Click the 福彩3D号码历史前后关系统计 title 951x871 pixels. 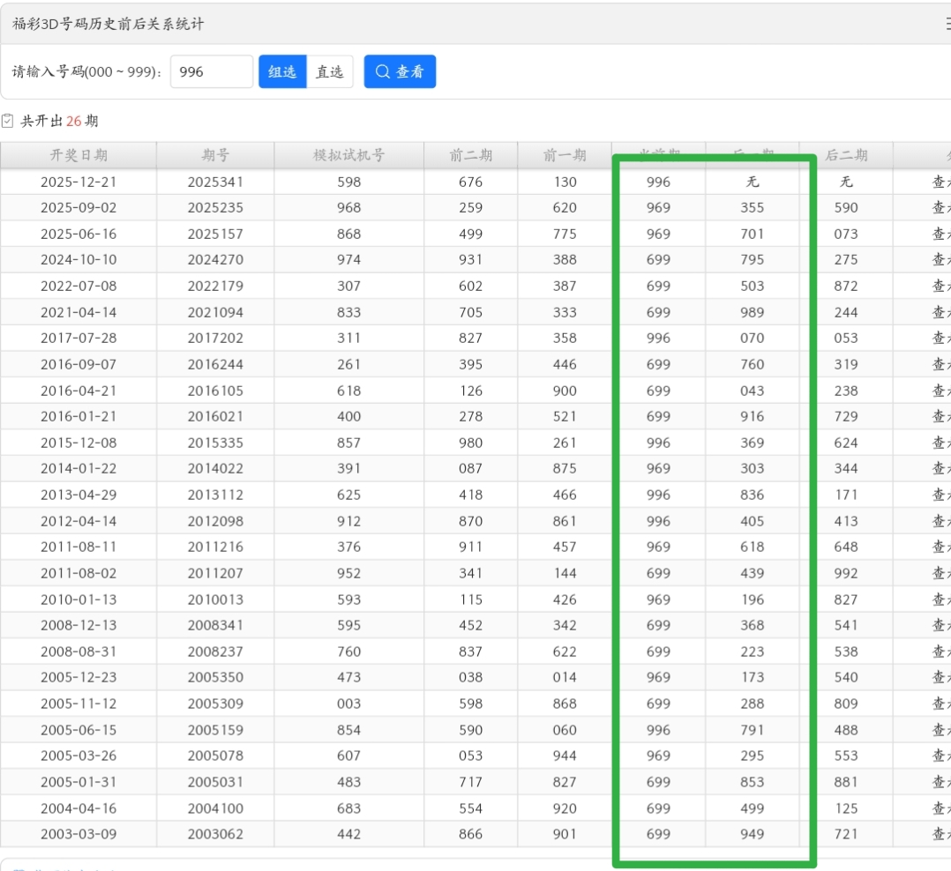109,24
